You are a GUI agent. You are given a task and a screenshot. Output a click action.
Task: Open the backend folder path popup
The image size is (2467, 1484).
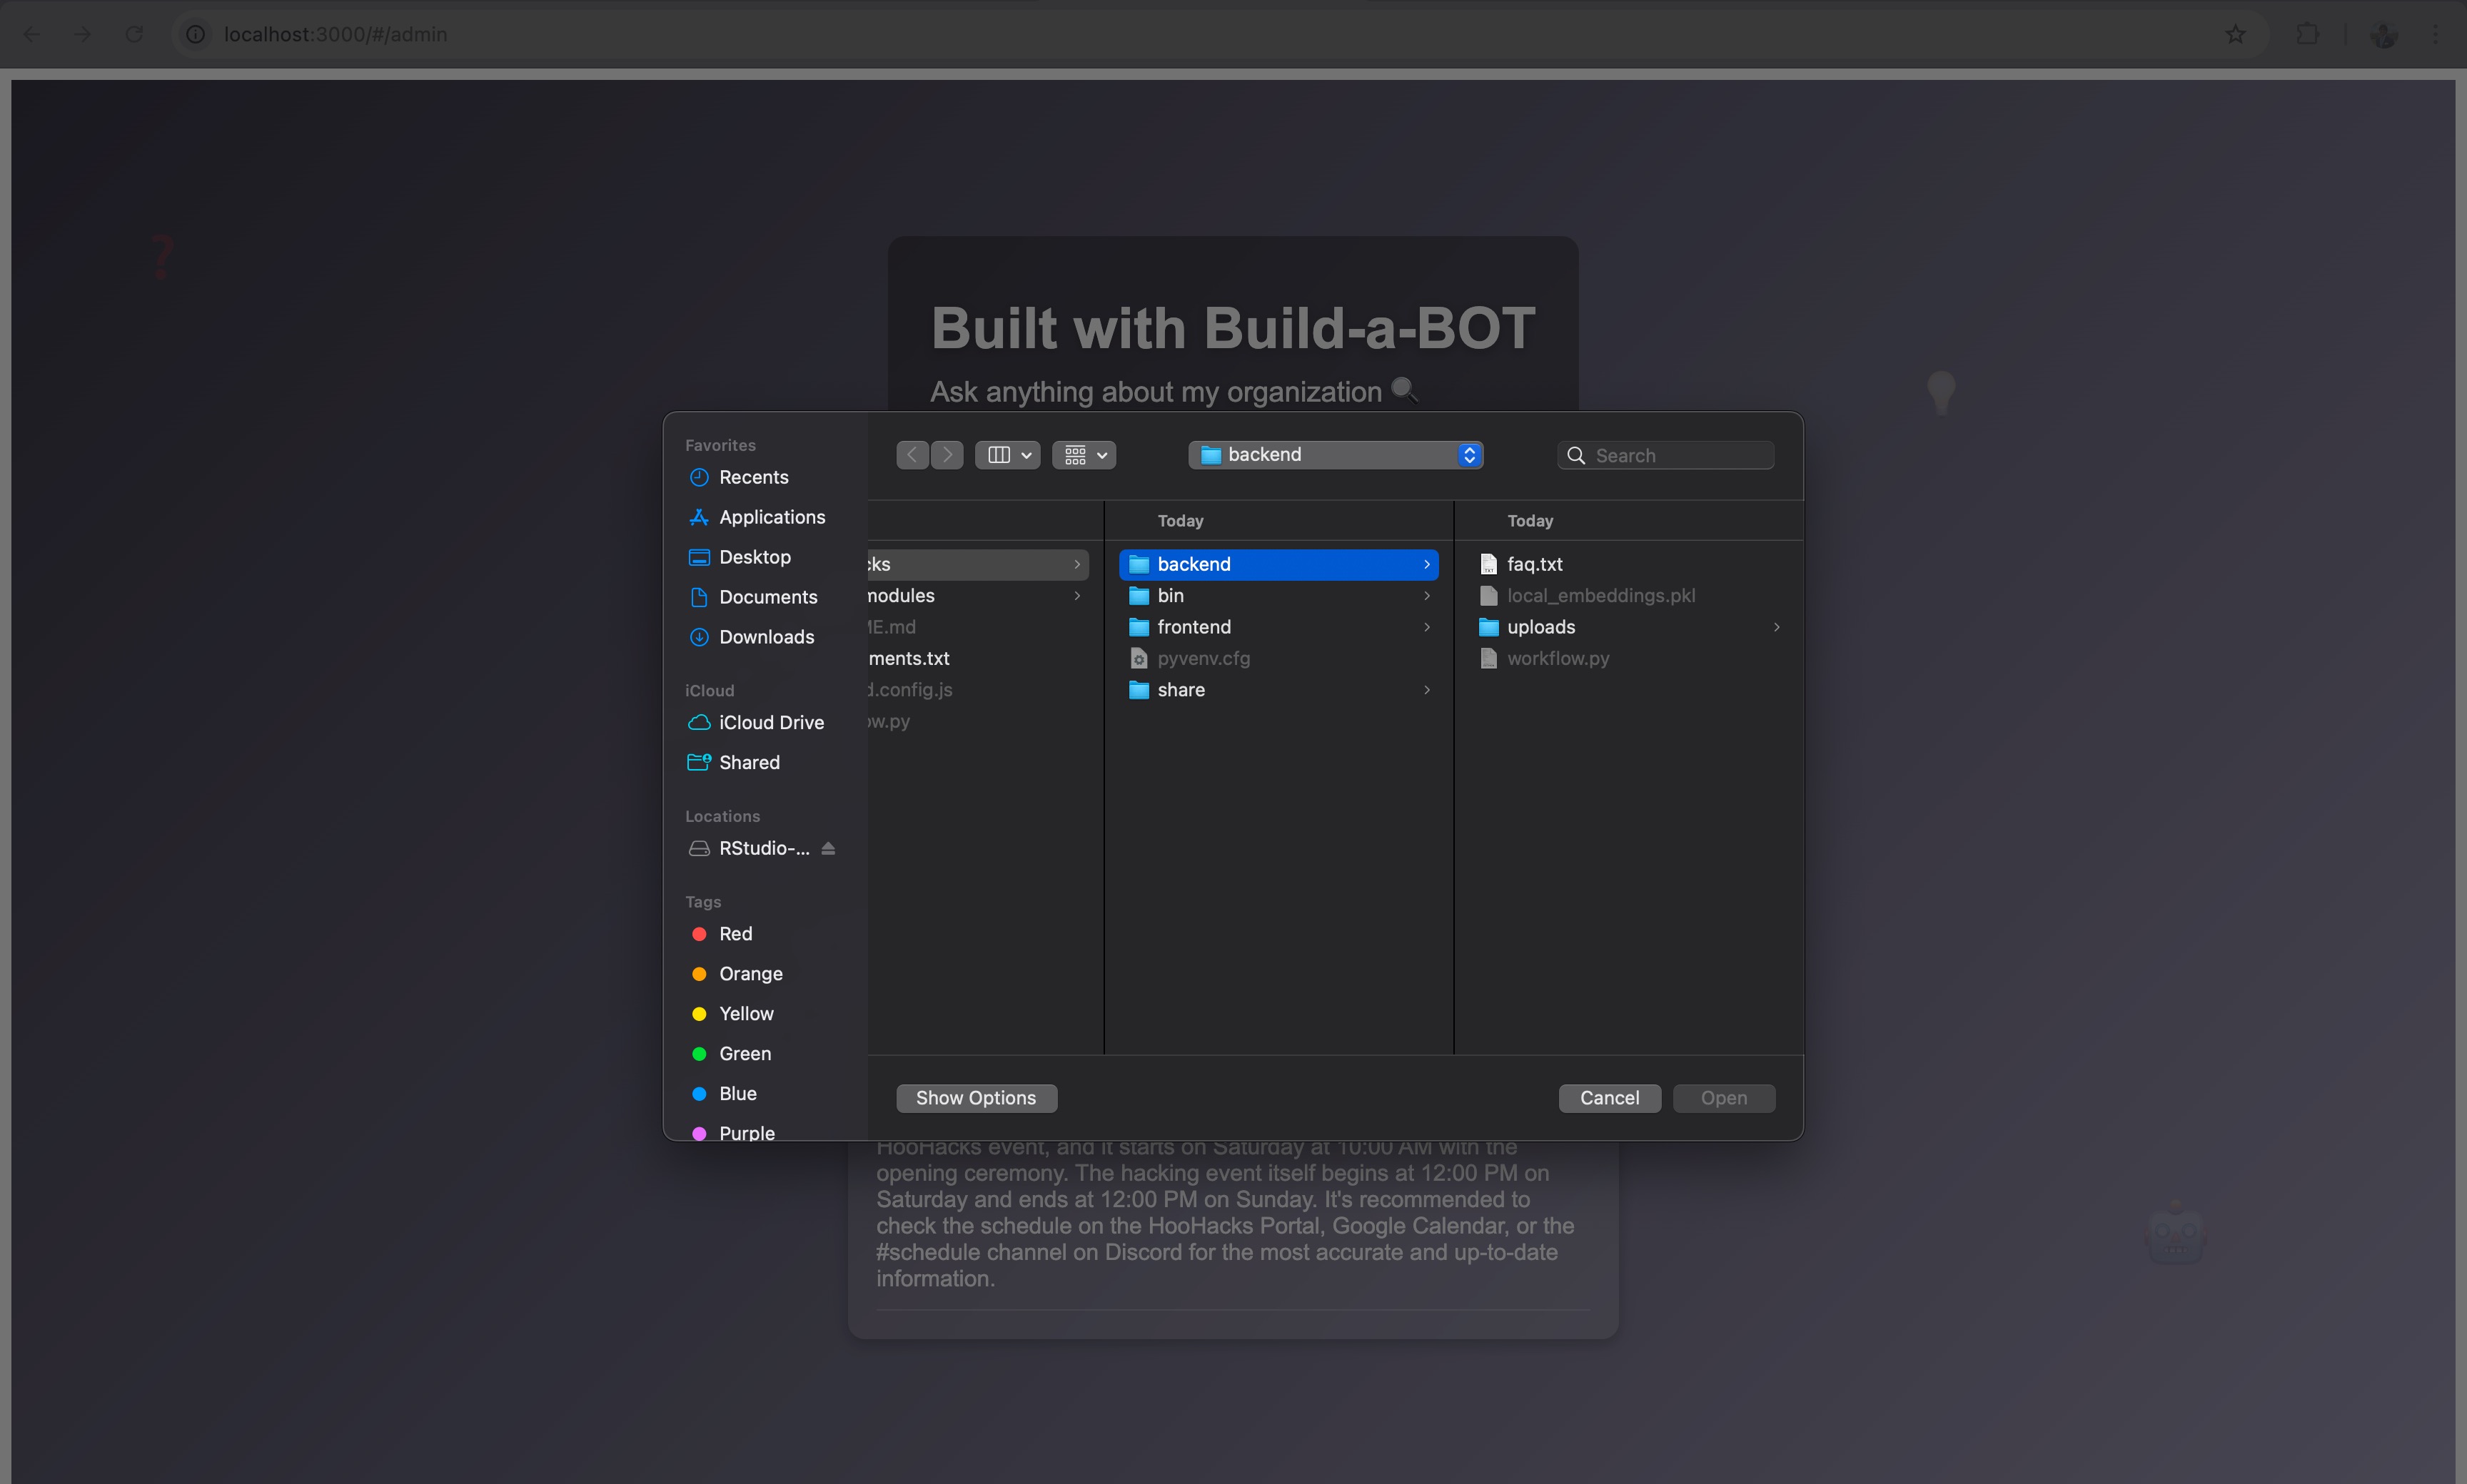(1336, 455)
